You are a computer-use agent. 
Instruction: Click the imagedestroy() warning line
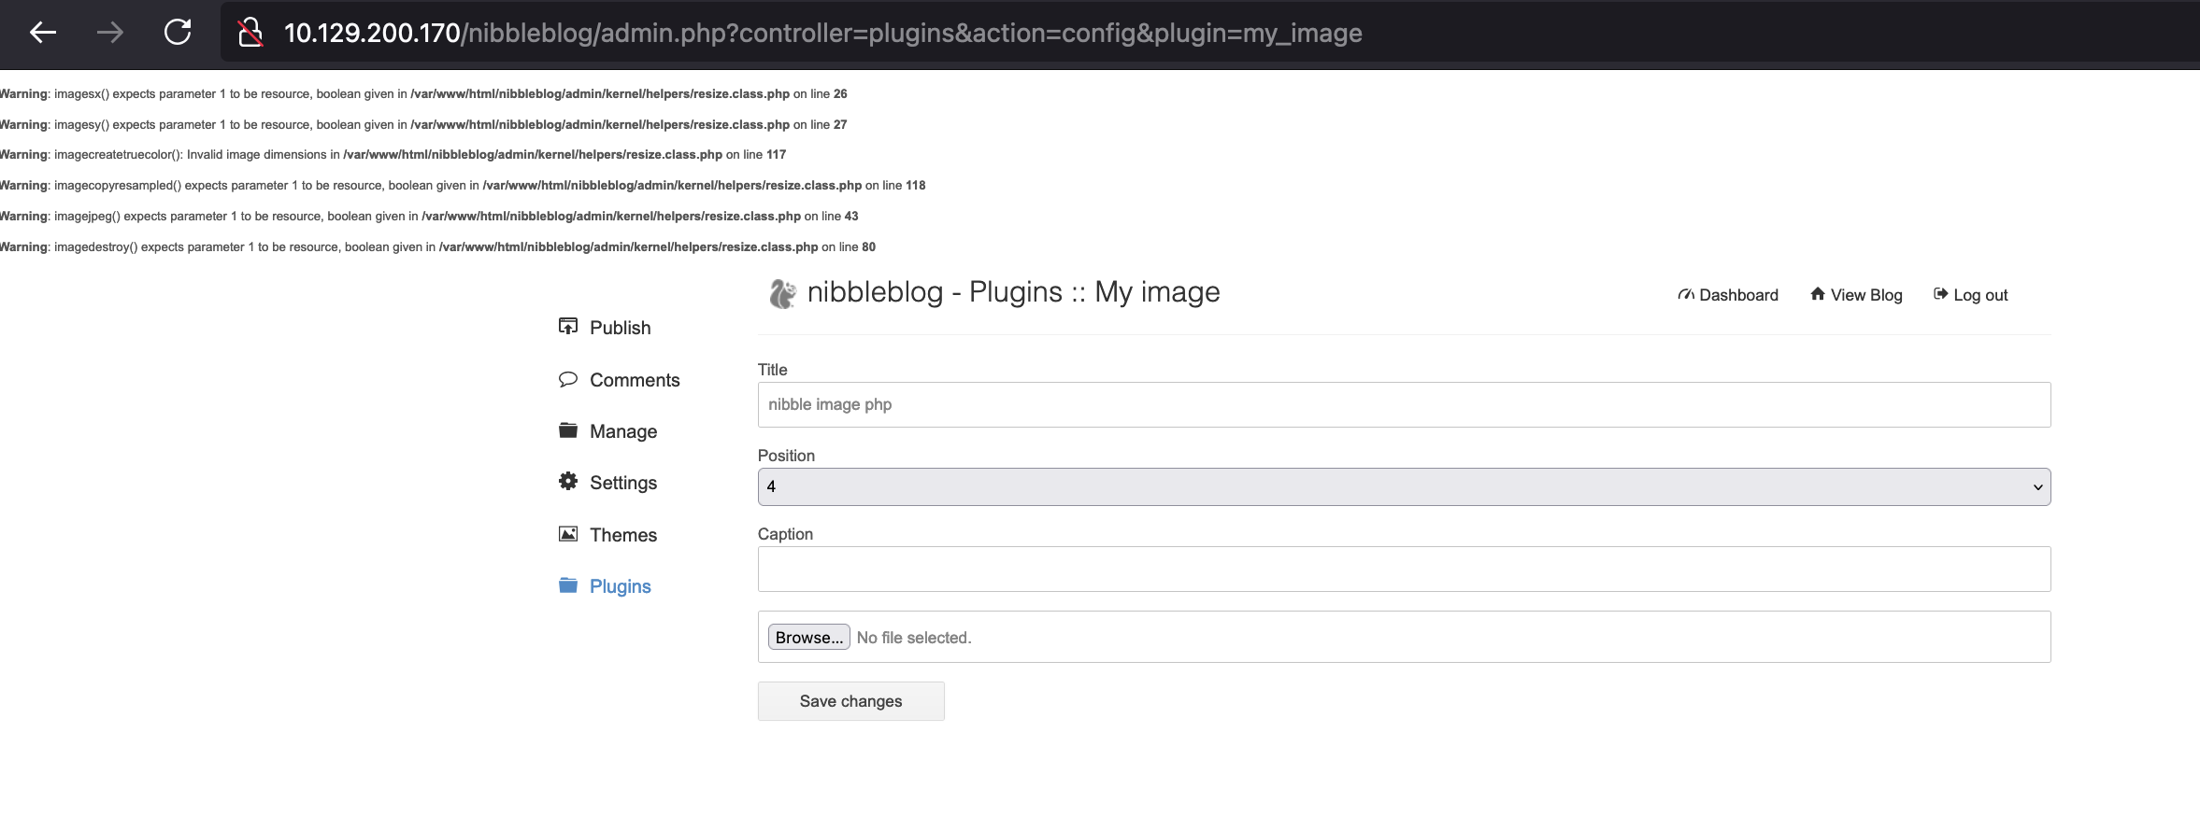[437, 247]
